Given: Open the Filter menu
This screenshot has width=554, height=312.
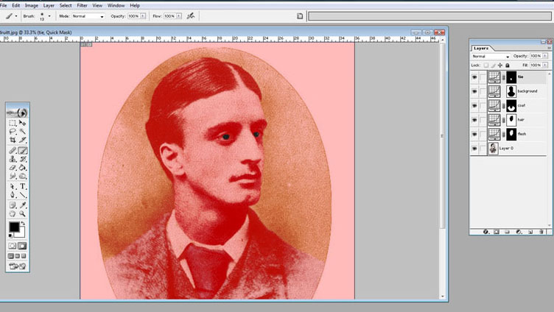Looking at the screenshot, I should click(81, 5).
